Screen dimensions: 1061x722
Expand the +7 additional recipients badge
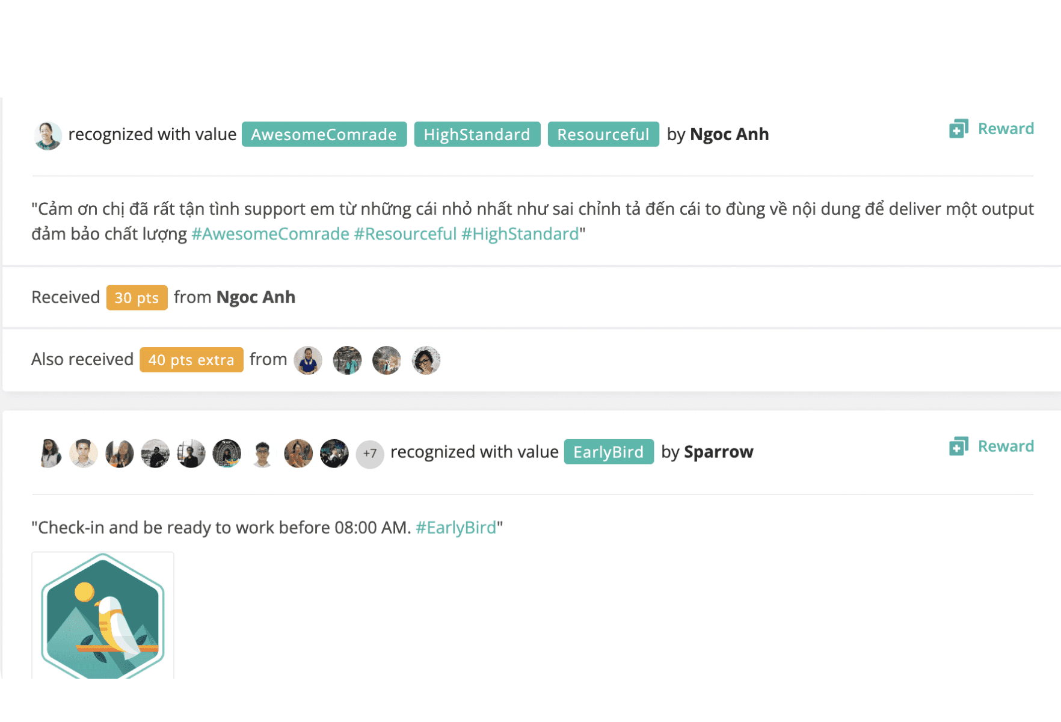370,454
